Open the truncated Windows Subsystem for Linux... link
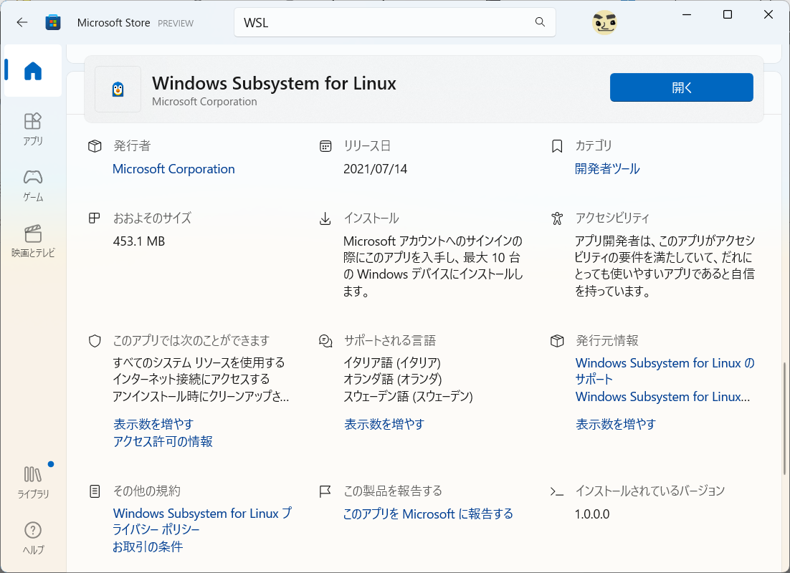This screenshot has height=573, width=790. pyautogui.click(x=662, y=397)
